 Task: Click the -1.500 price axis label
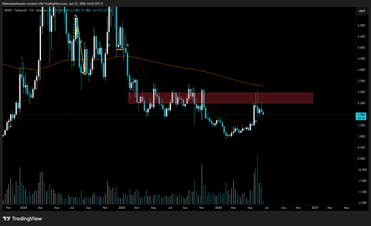361,192
